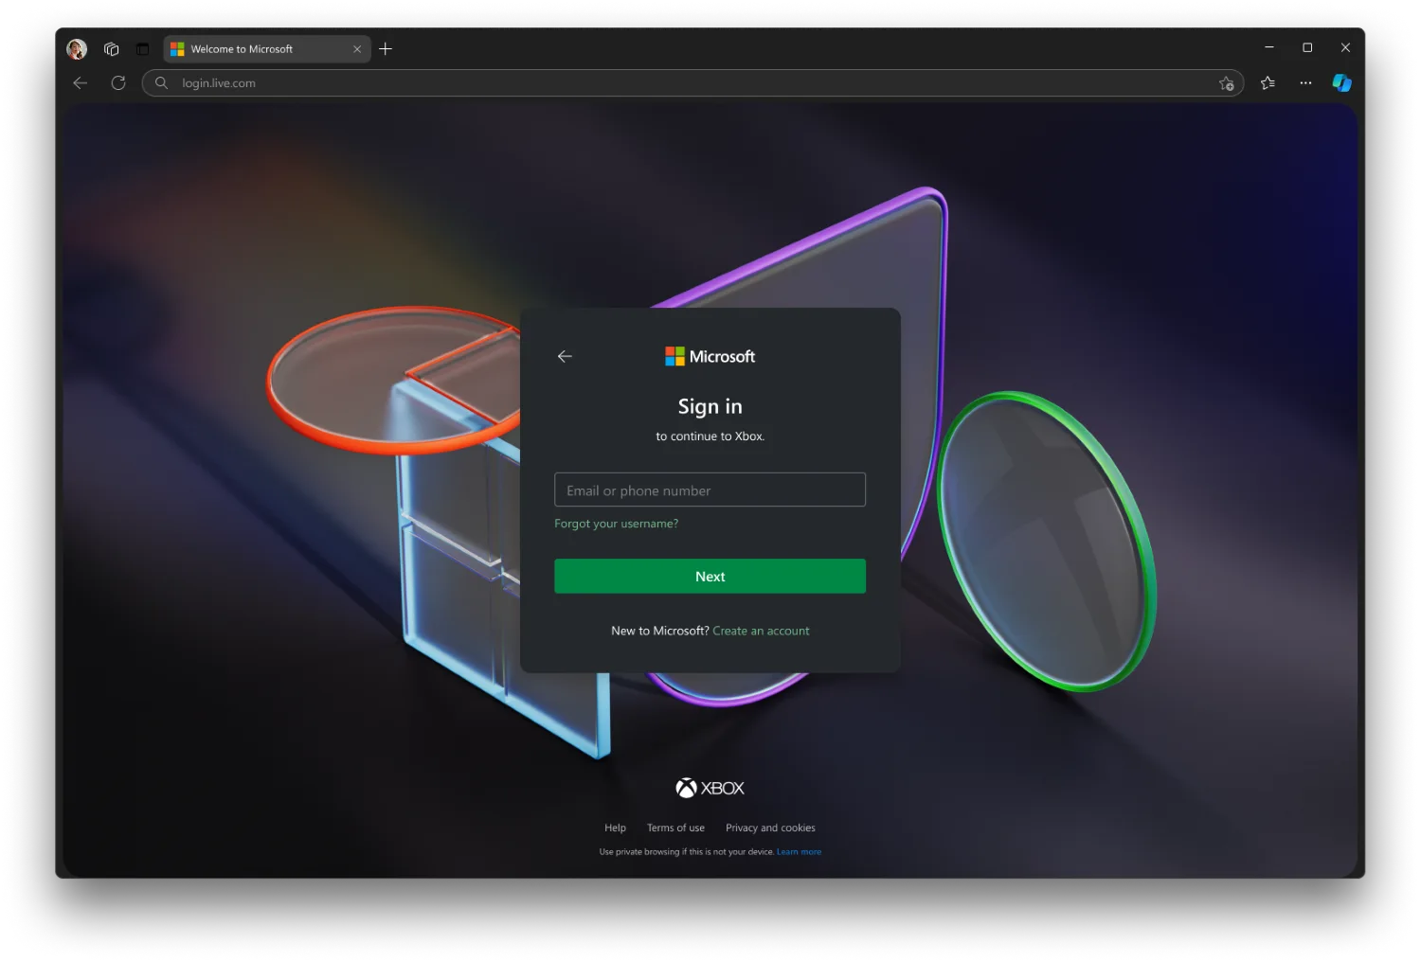Open the Terms of use link
Screen dimensions: 1421x962
(x=675, y=828)
